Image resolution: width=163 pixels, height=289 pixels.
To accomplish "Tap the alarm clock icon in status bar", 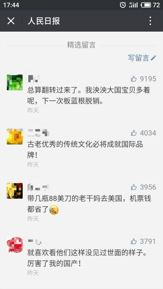I will [123, 5].
